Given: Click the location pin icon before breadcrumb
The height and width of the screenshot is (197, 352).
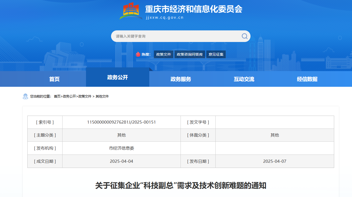Looking at the screenshot, I should tap(25, 96).
